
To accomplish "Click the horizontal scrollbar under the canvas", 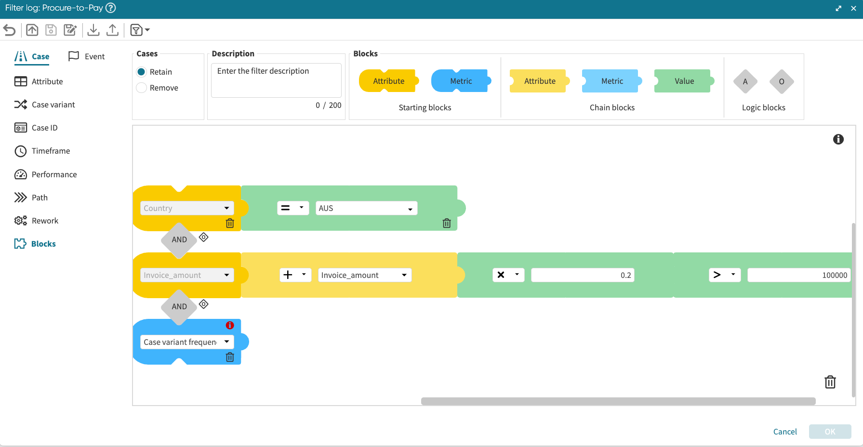I will [x=618, y=401].
